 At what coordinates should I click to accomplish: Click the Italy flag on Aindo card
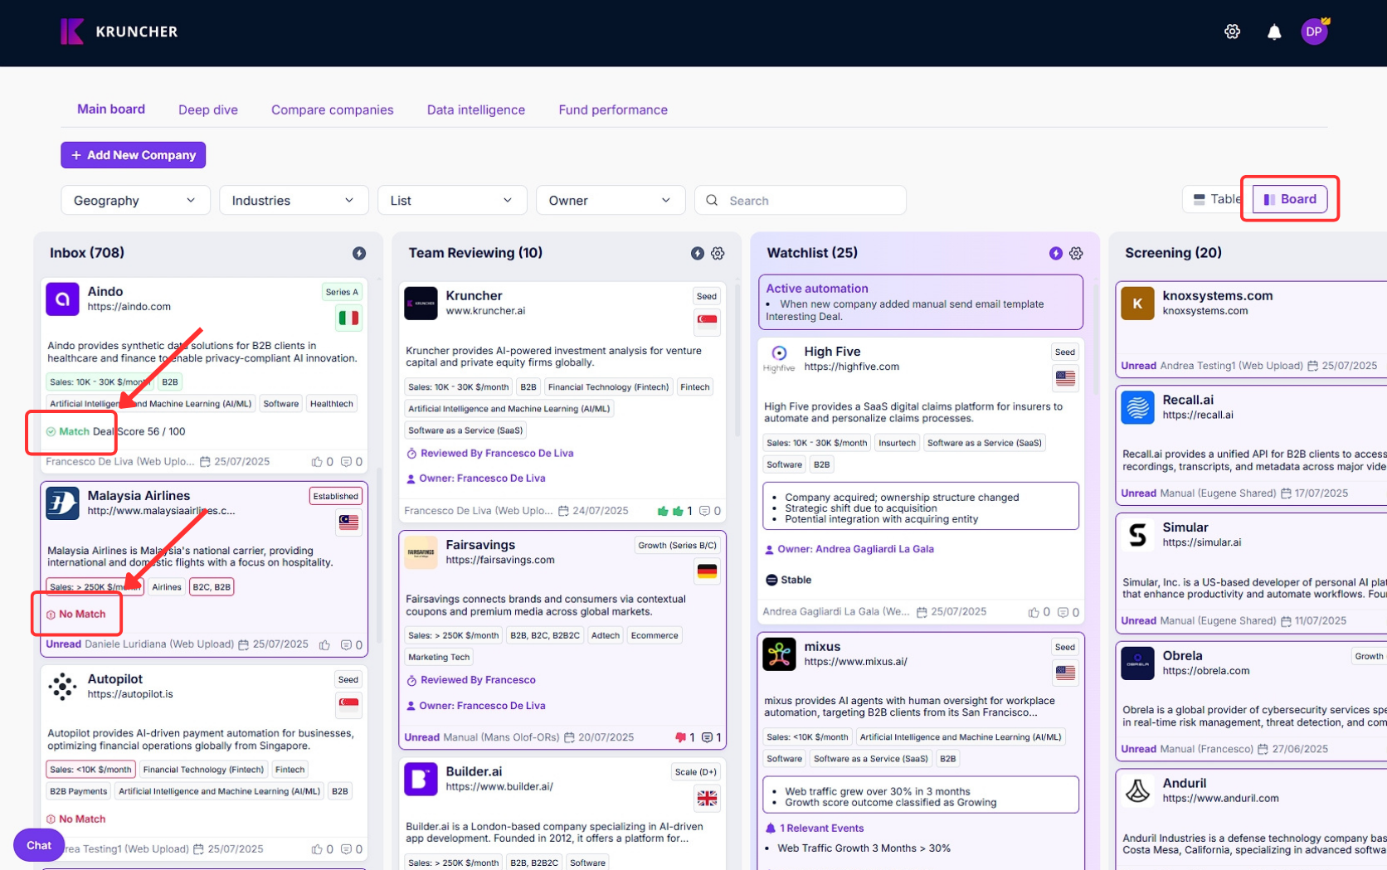tap(348, 318)
